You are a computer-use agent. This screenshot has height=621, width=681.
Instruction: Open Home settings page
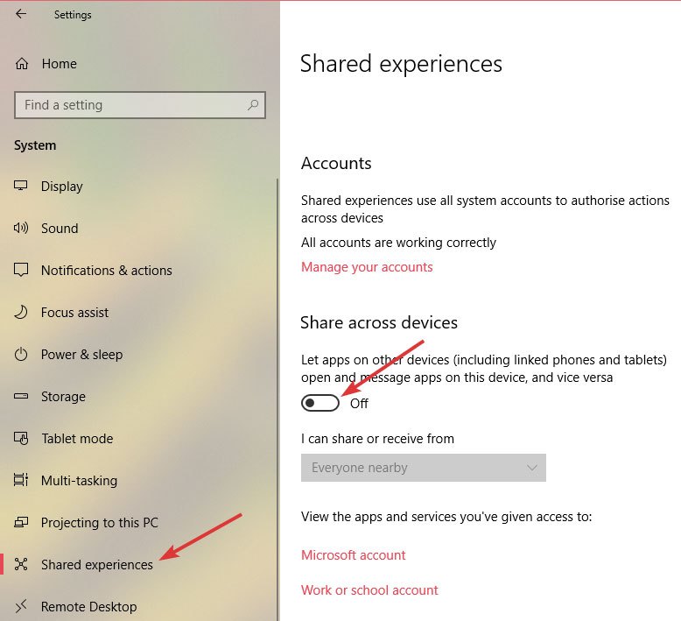point(59,64)
